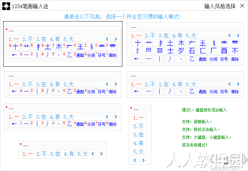Click next-page arrow in the numeric-key style
The height and width of the screenshot is (171, 248).
tap(116, 117)
